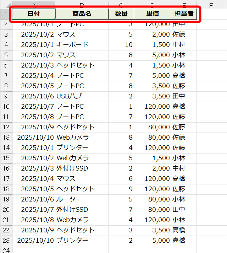
Task: Click ヘッドセット in row 6
Action: [82, 65]
